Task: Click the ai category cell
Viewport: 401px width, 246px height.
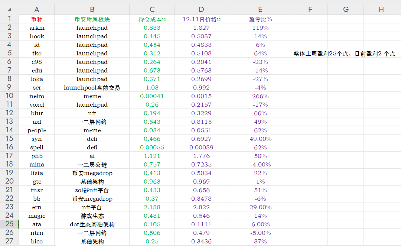Action: click(x=92, y=156)
